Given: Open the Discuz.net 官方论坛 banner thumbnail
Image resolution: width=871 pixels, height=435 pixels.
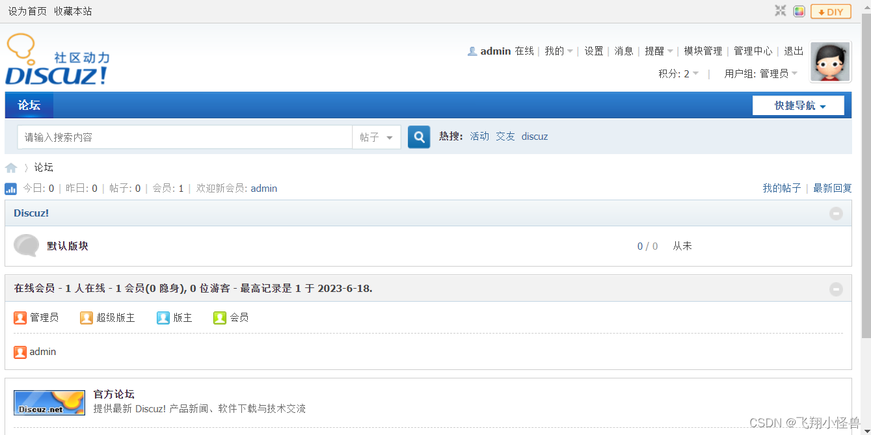Looking at the screenshot, I should point(49,402).
